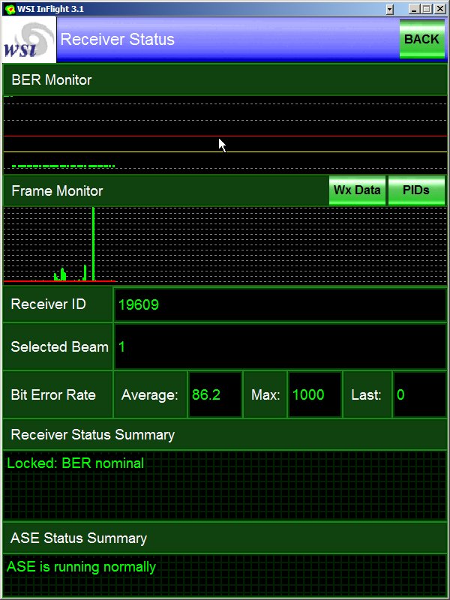The image size is (450, 600).
Task: Maximize the WSI InFlight window
Action: coord(427,9)
